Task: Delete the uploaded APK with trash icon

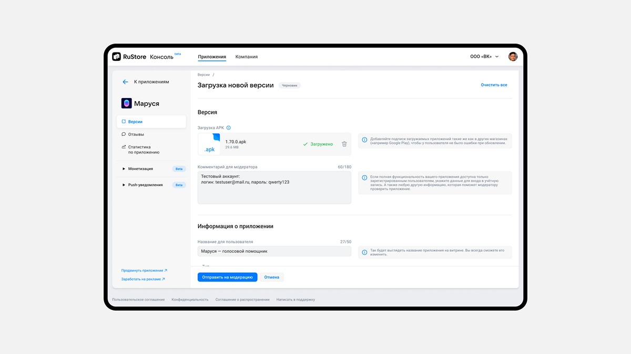Action: (x=344, y=144)
